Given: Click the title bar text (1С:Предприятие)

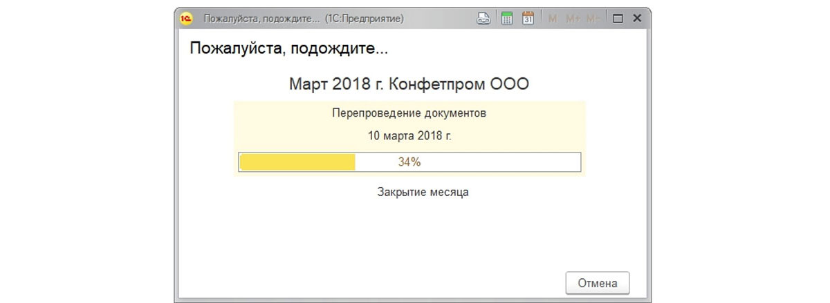Looking at the screenshot, I should point(365,19).
